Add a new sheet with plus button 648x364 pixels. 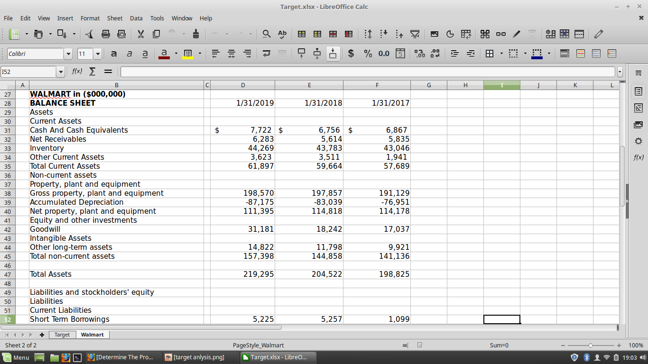[x=42, y=335]
